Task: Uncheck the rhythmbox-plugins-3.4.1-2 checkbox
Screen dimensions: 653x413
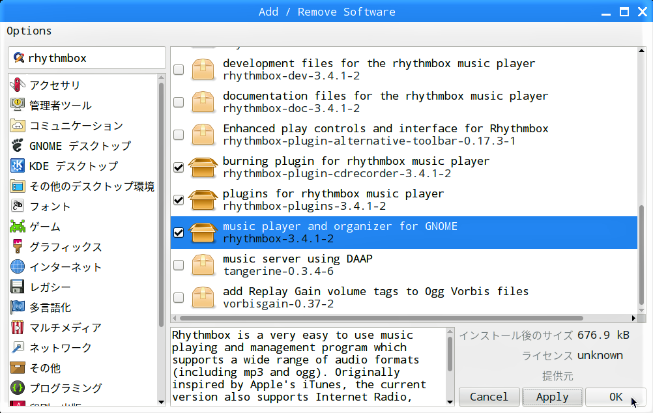Action: [x=179, y=200]
